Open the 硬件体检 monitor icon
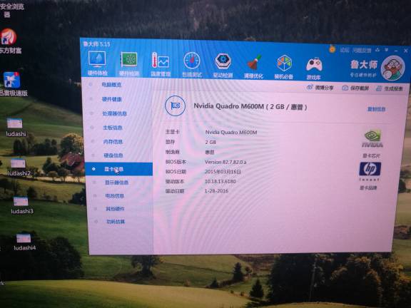The image size is (411, 308). coord(97,59)
